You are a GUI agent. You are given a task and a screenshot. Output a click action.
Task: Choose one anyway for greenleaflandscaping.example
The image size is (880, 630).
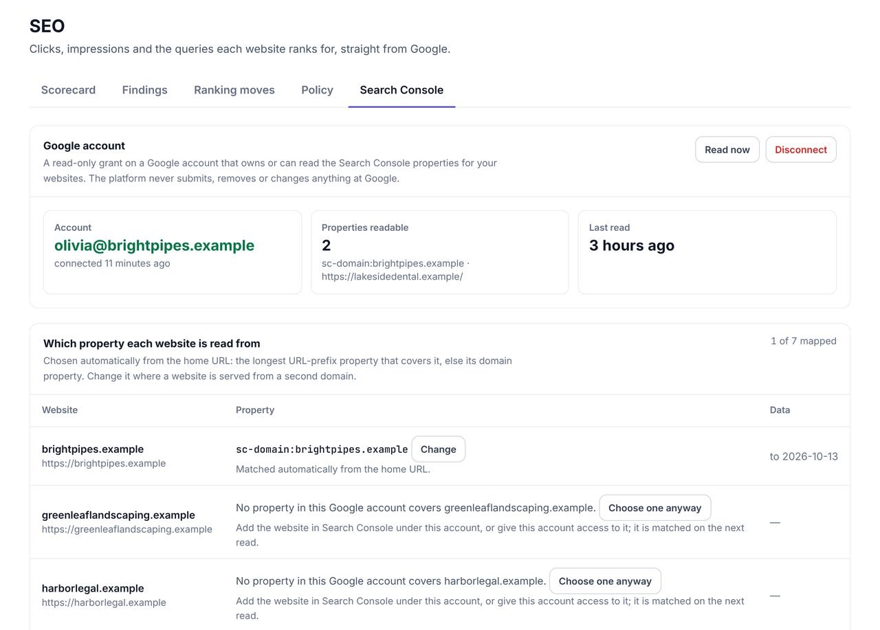pos(655,508)
